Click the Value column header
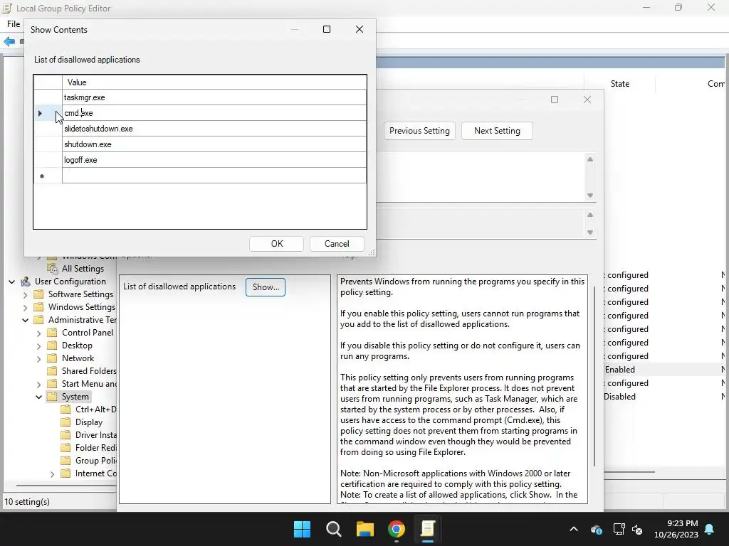 pyautogui.click(x=214, y=82)
